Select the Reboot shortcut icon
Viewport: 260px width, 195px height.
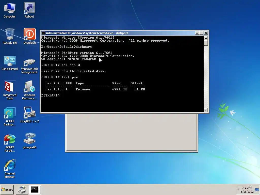click(x=29, y=10)
